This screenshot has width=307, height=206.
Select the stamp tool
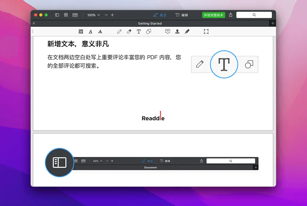click(177, 31)
